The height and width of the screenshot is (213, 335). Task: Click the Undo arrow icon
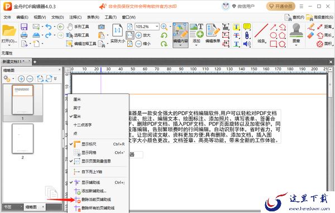pyautogui.click(x=49, y=27)
